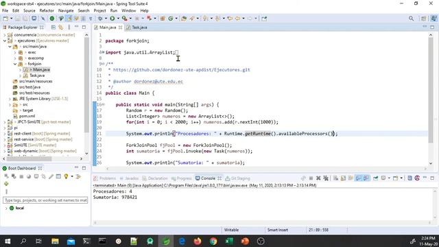Expand the local node in Boot Dashboard
This screenshot has width=439, height=247.
6,208
